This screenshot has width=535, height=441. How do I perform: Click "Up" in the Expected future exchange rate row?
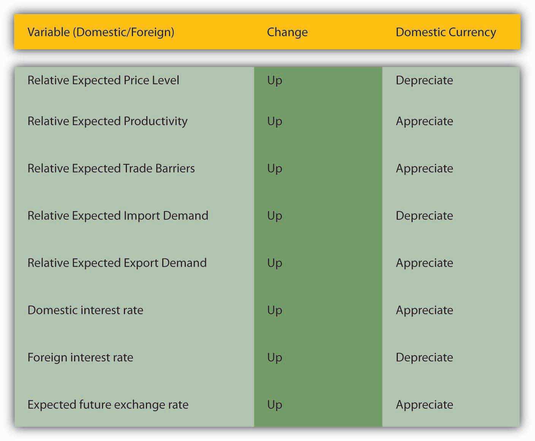274,405
